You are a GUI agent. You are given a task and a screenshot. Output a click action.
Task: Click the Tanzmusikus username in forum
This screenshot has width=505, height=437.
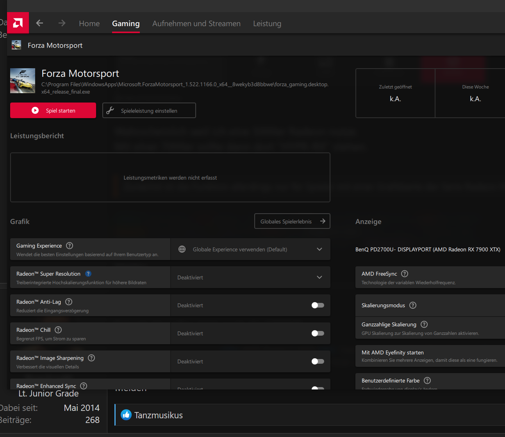[159, 415]
